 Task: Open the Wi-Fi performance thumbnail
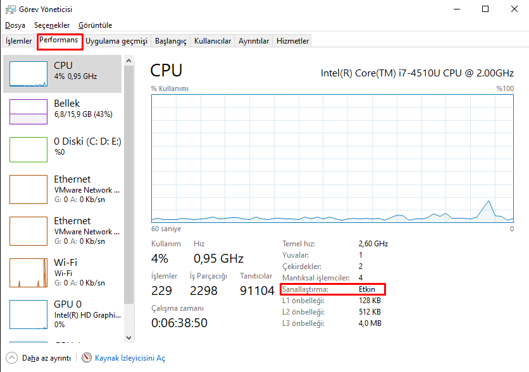[28, 272]
